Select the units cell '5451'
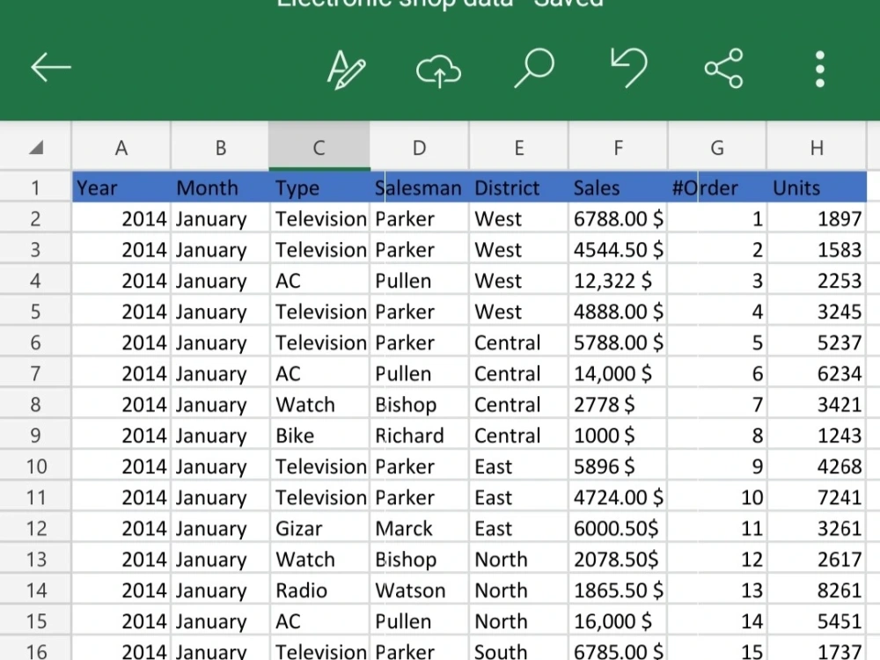 point(818,620)
